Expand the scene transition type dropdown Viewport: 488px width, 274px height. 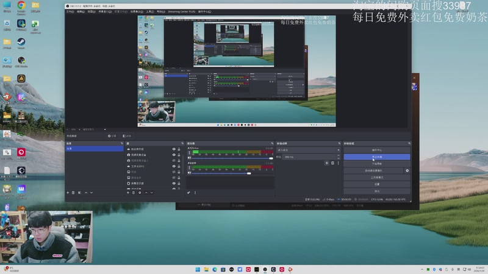(308, 150)
